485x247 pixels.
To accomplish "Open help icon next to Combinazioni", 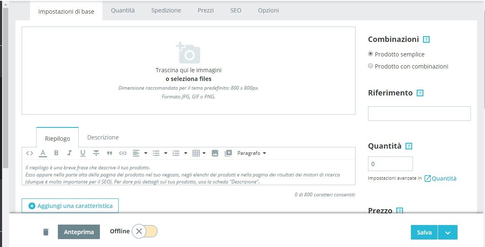I will tap(426, 39).
